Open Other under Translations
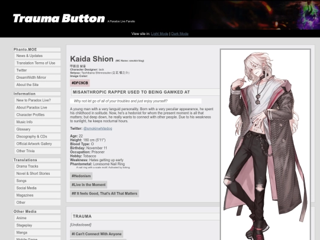Image resolution: width=320 pixels, height=240 pixels. 37,203
